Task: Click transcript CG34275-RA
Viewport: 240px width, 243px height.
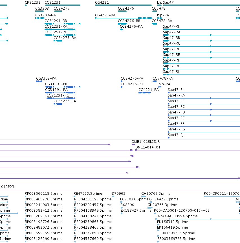Action: coord(65,38)
